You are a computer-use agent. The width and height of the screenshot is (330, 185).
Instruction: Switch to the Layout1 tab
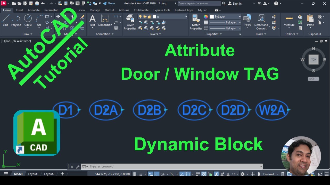coord(33,174)
